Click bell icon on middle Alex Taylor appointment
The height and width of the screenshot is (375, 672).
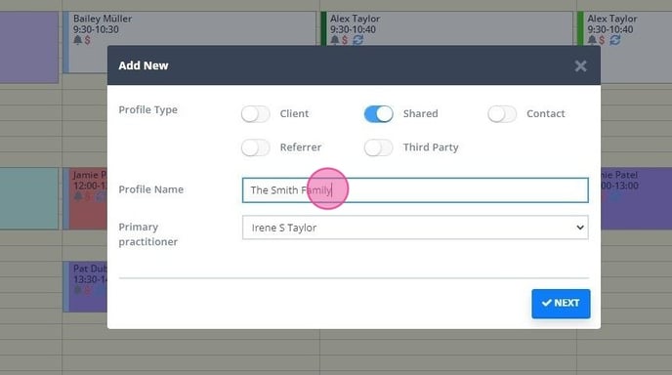(x=335, y=40)
